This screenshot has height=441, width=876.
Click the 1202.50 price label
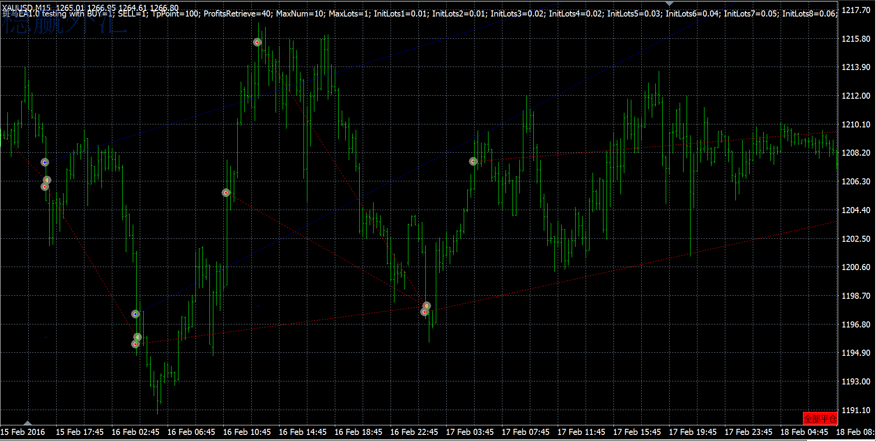point(856,239)
